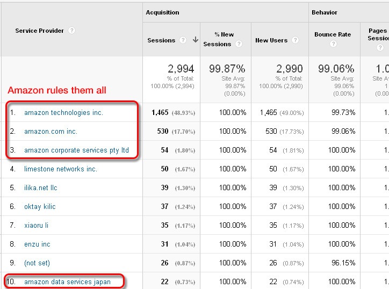Select total sessions value 2,994

coord(181,69)
